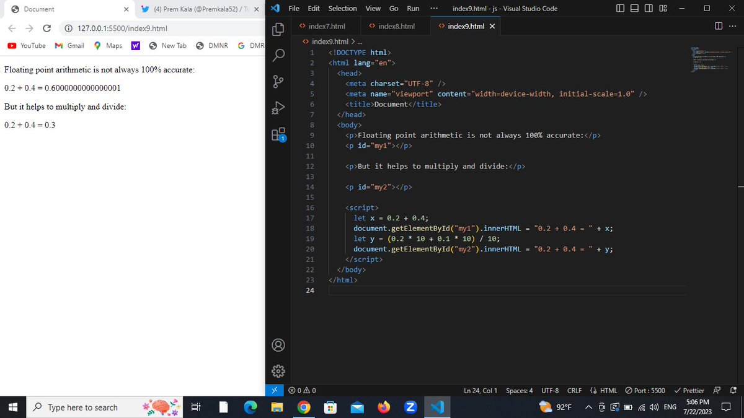
Task: Open the Yahoo bookmark icon
Action: (x=136, y=46)
